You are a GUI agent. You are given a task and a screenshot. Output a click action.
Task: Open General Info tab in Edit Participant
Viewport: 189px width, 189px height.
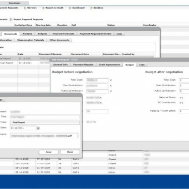coord(60,65)
